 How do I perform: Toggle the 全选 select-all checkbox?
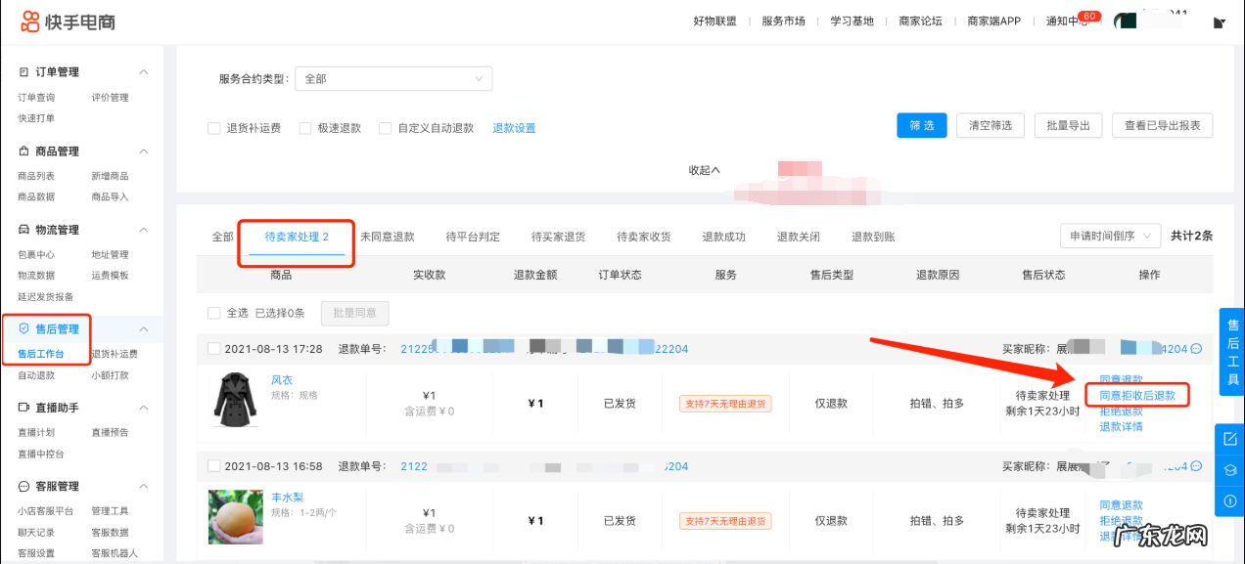point(213,313)
